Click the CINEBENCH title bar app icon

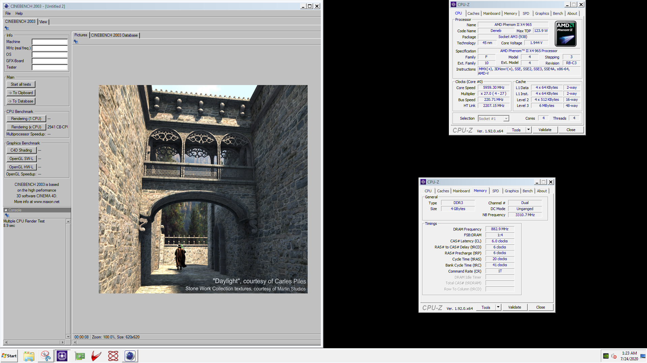6,6
